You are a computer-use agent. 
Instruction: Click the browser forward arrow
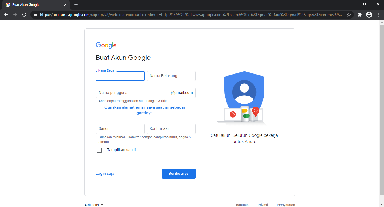pyautogui.click(x=15, y=15)
